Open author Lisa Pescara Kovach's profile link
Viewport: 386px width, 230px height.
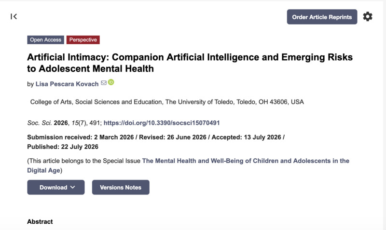click(x=67, y=84)
